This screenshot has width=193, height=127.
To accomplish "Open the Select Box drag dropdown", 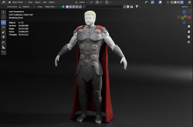I will click(51, 7).
